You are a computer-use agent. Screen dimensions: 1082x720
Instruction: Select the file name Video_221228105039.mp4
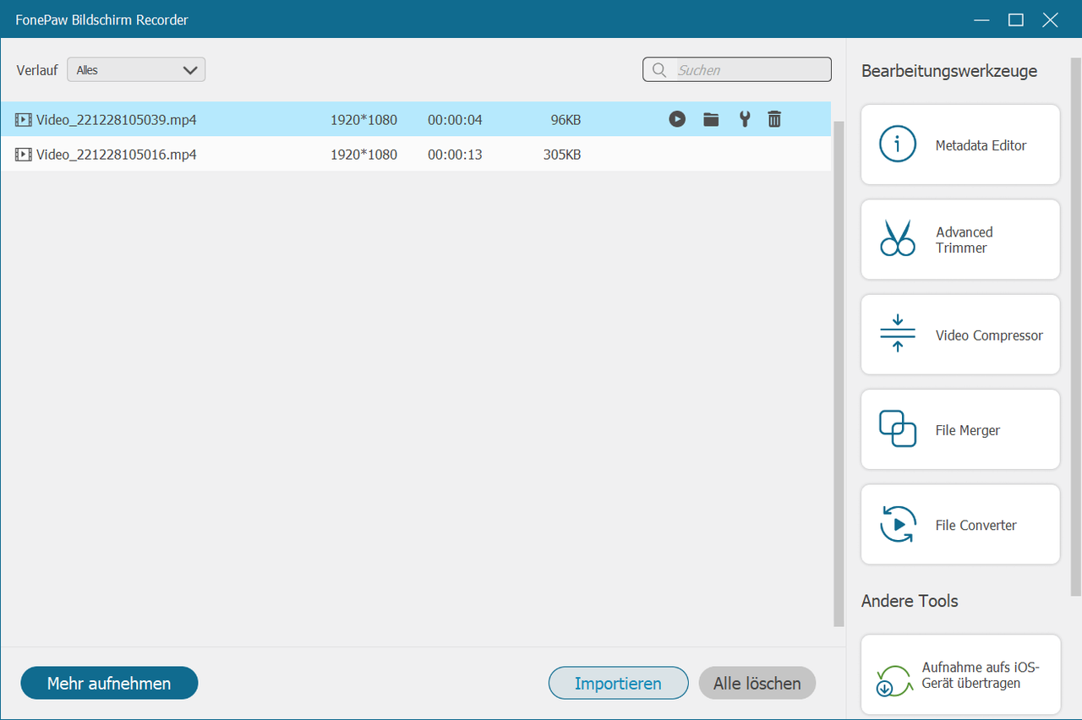point(117,120)
